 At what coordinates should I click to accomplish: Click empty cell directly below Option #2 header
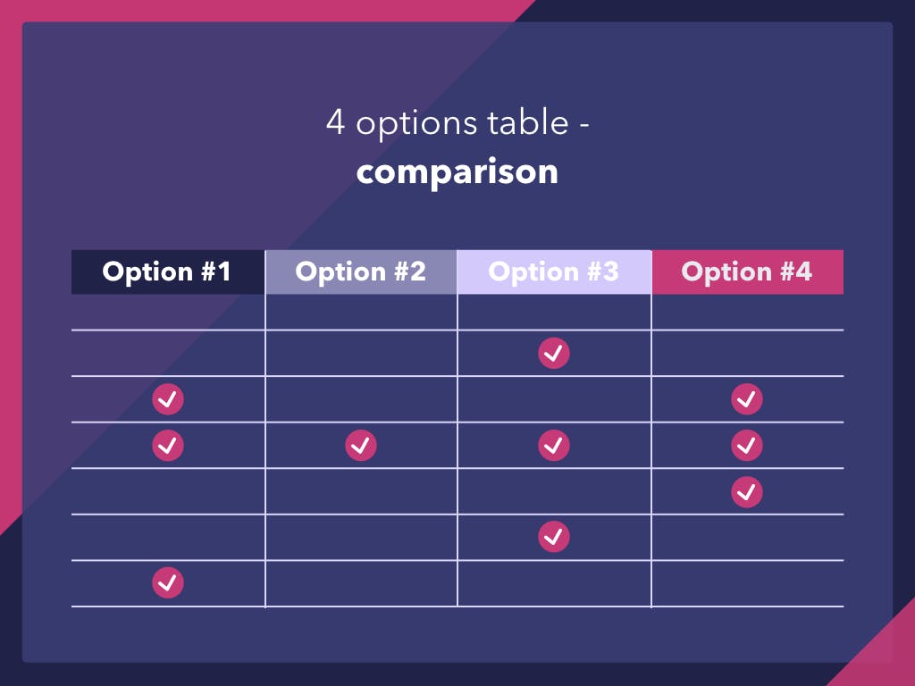(x=361, y=313)
